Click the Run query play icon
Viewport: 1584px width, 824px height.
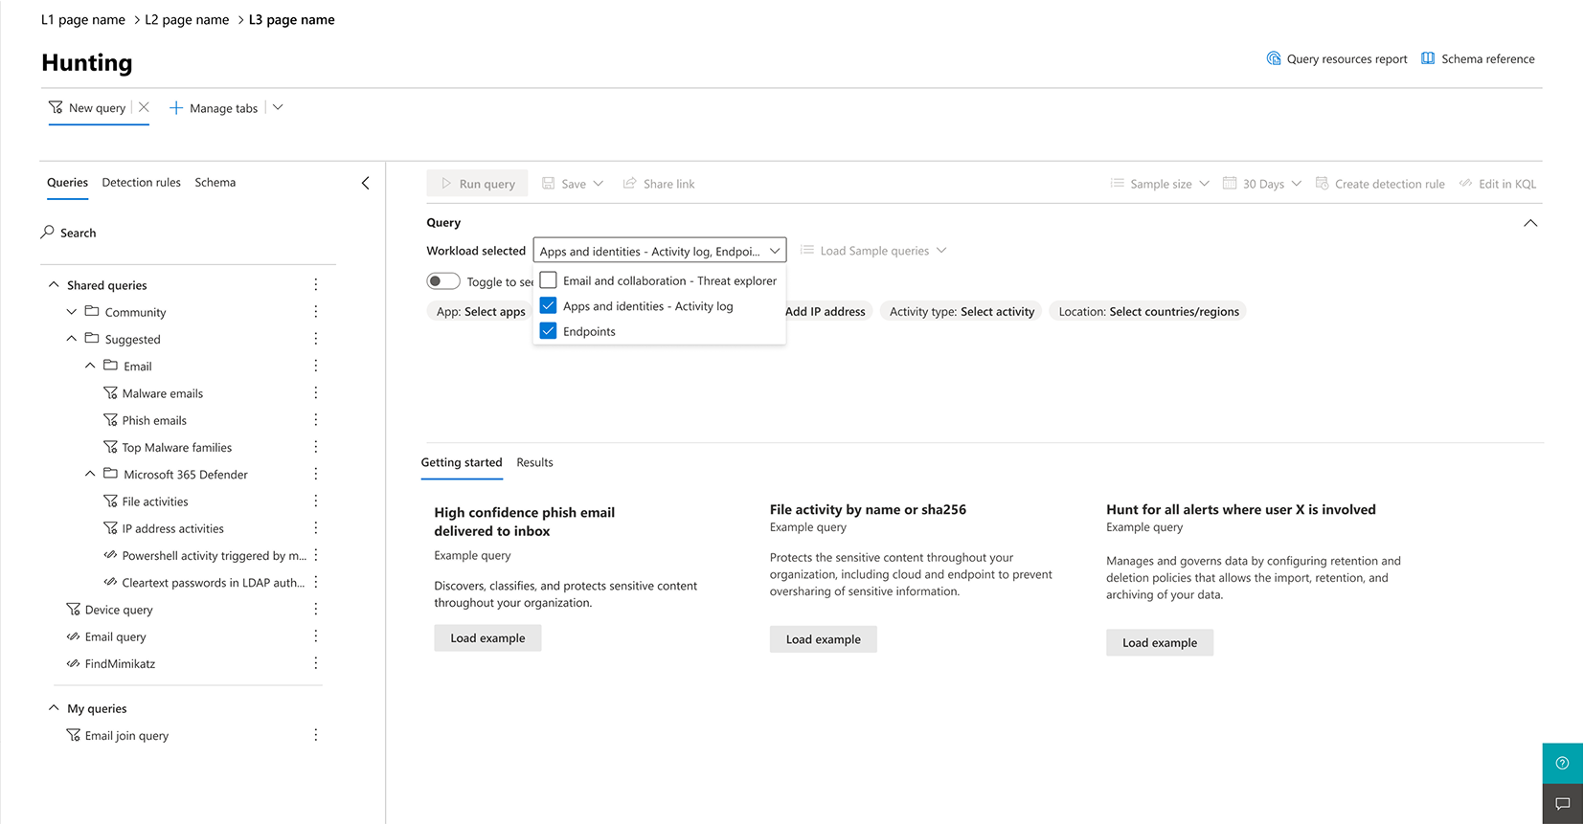click(446, 183)
